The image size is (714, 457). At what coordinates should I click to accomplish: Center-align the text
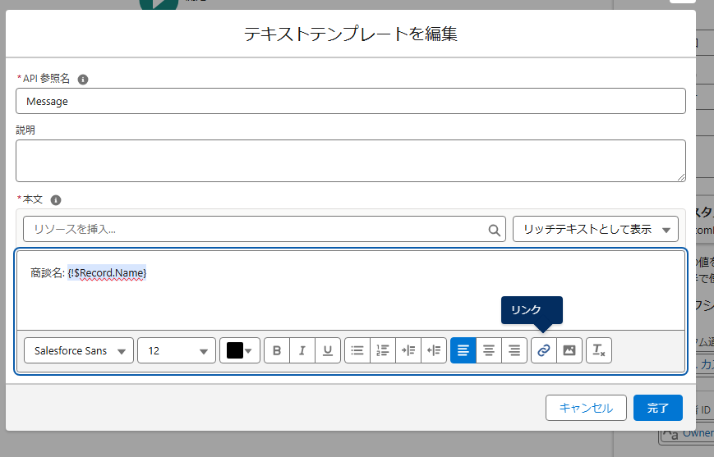click(x=489, y=350)
